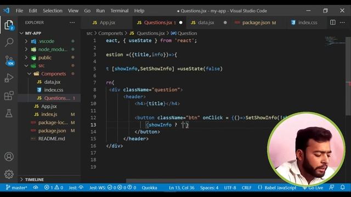Open the Accounts menu icon
The width and height of the screenshot is (351, 197).
click(x=9, y=157)
